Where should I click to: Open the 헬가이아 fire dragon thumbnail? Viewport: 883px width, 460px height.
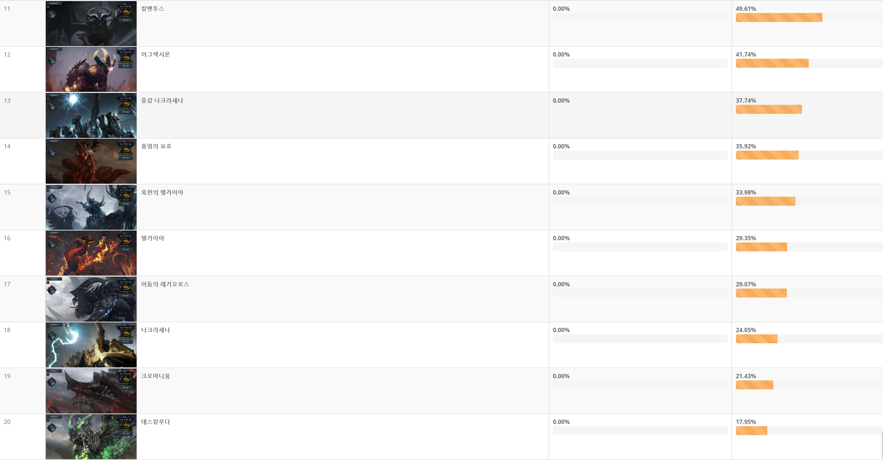[91, 253]
